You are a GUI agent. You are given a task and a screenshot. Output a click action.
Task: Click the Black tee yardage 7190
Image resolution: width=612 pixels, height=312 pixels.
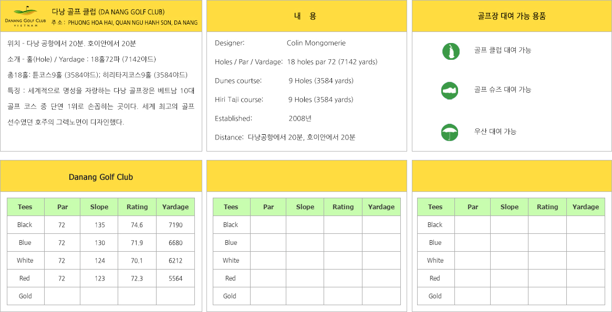(175, 225)
